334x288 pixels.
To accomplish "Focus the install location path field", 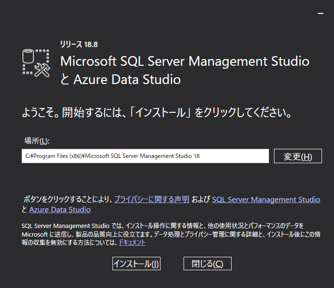I will click(x=145, y=156).
